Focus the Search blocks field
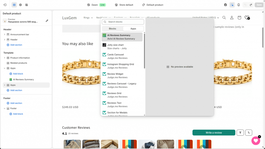This screenshot has width=265, height=149. click(x=123, y=22)
